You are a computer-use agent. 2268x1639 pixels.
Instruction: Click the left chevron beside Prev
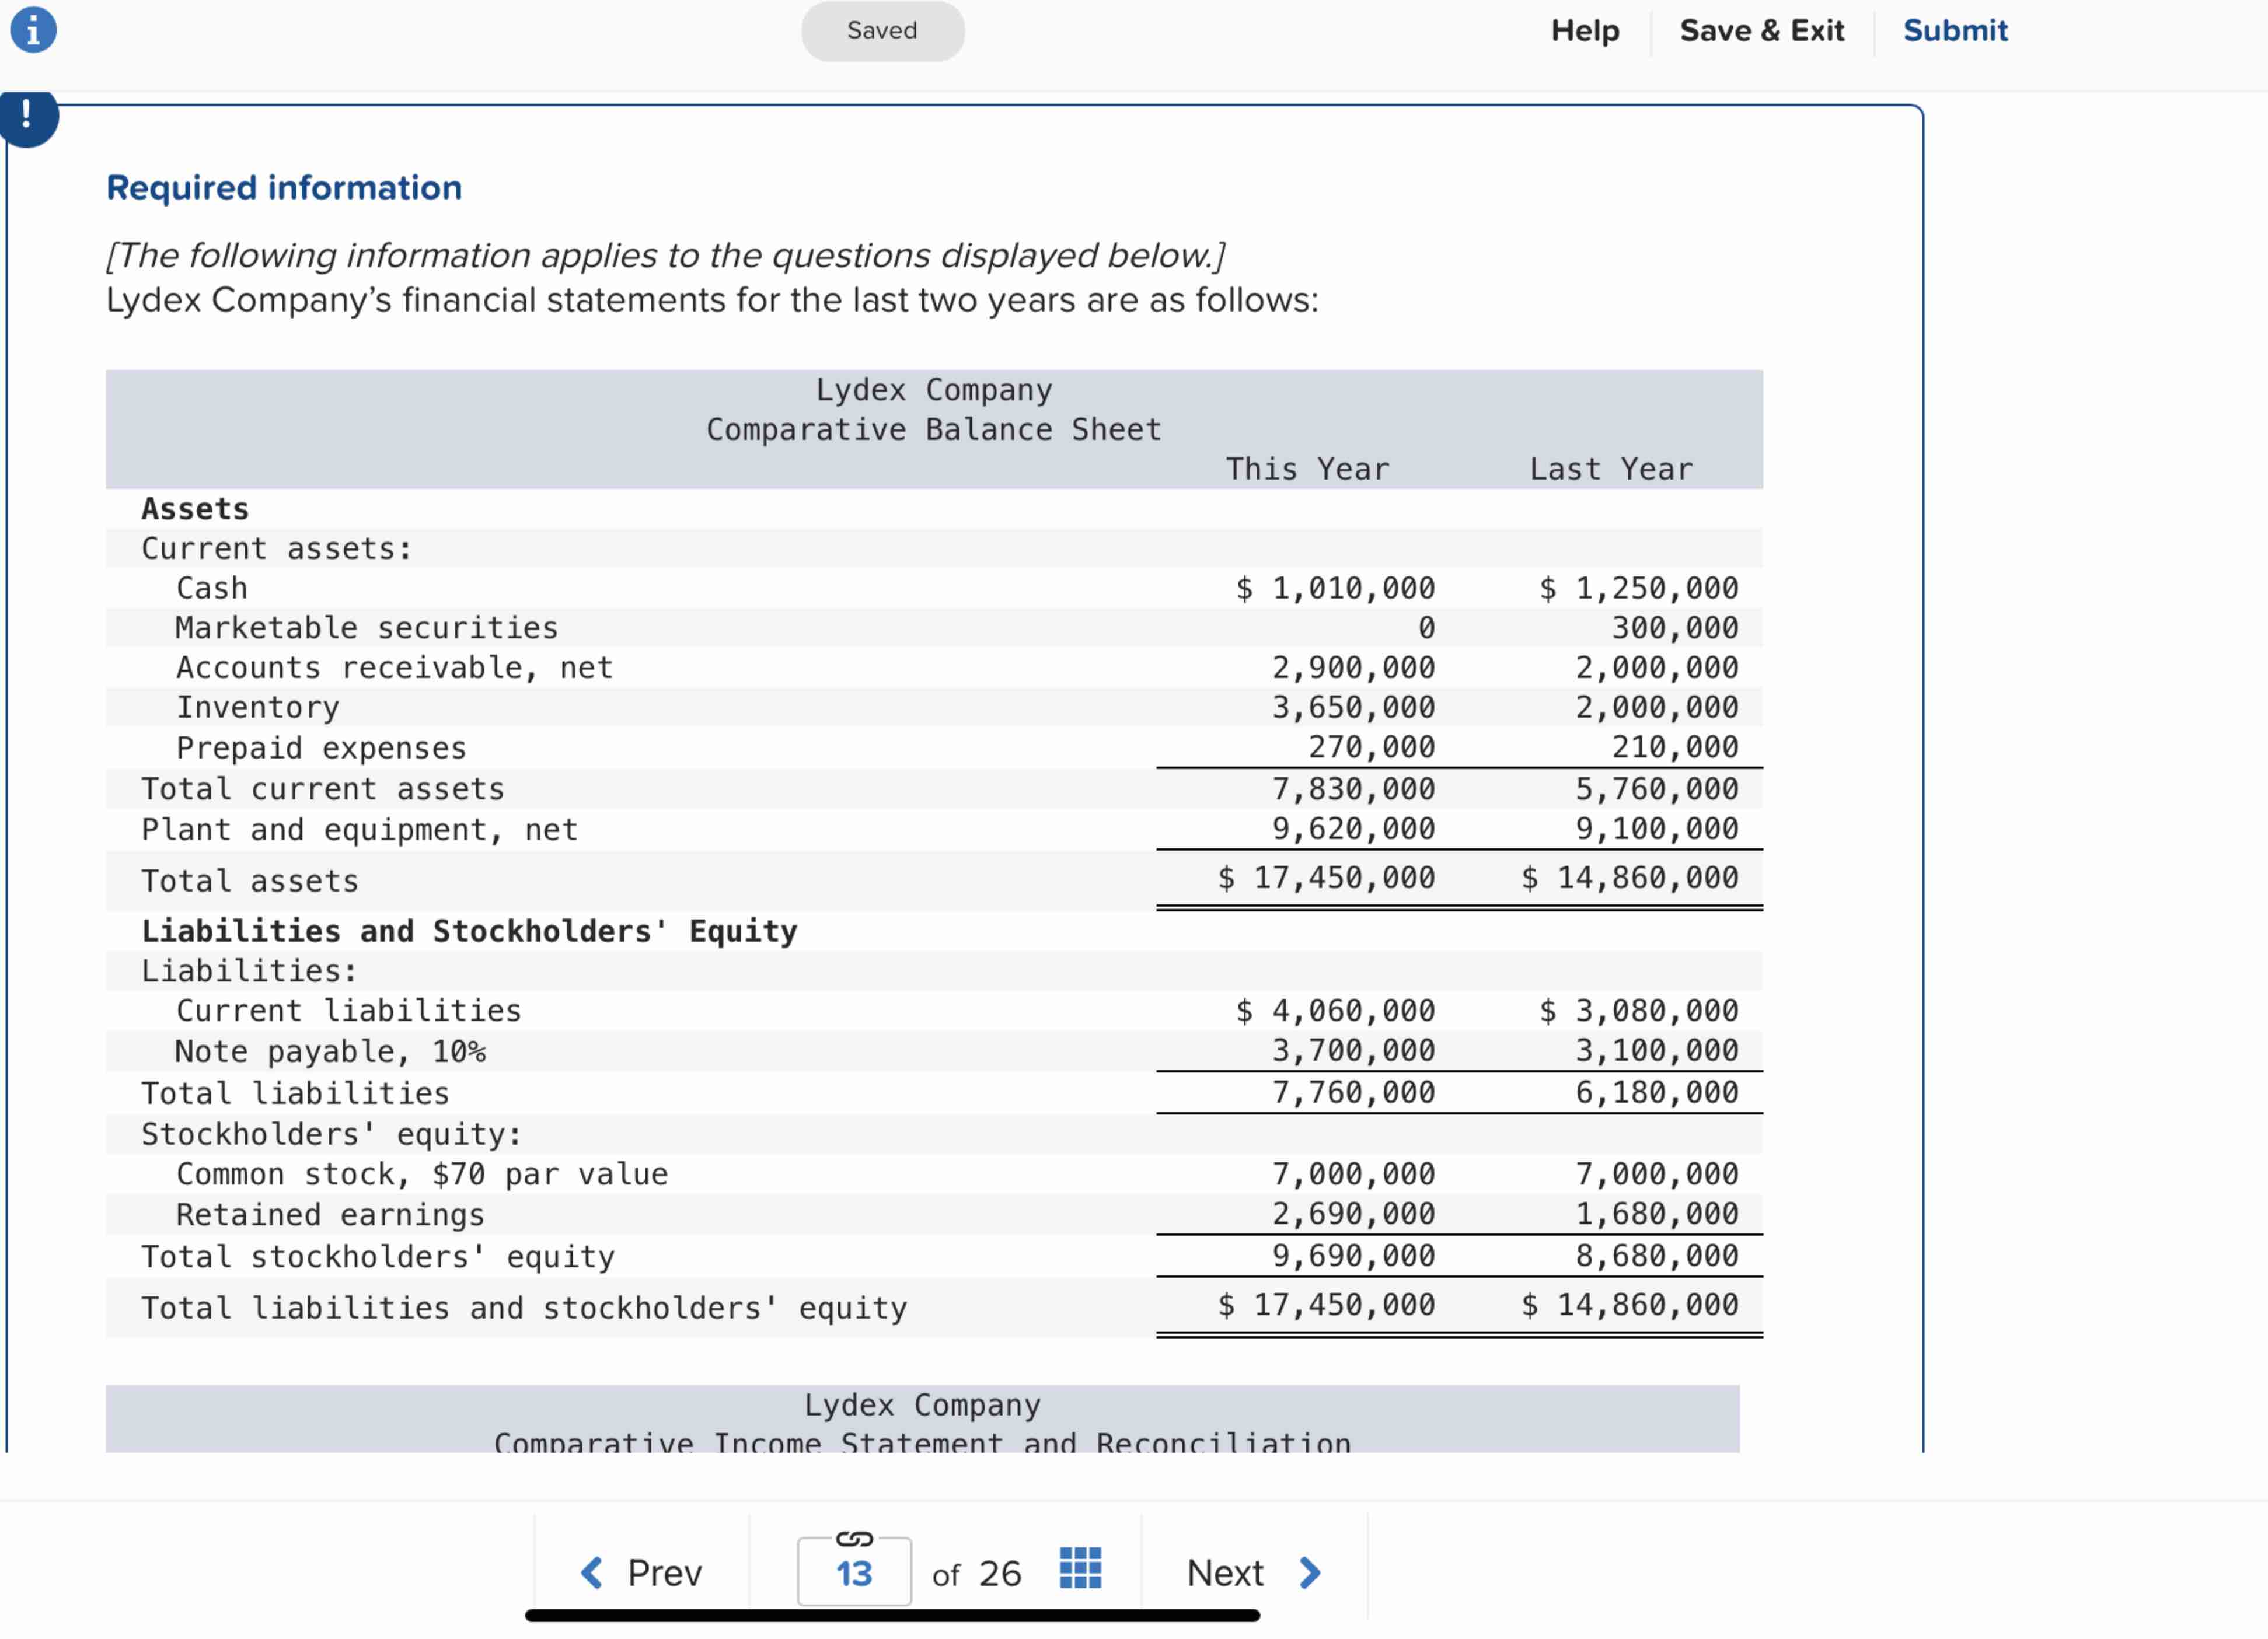pos(592,1572)
